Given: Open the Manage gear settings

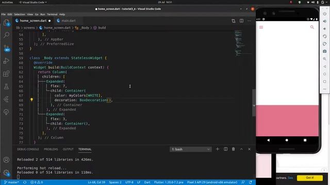Looking at the screenshot, I should pyautogui.click(x=6, y=173).
